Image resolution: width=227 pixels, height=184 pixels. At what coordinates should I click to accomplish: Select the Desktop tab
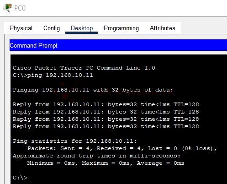point(82,28)
